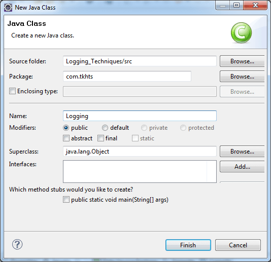Focus the Name field containing Logging
The width and height of the screenshot is (271, 262).
point(140,116)
